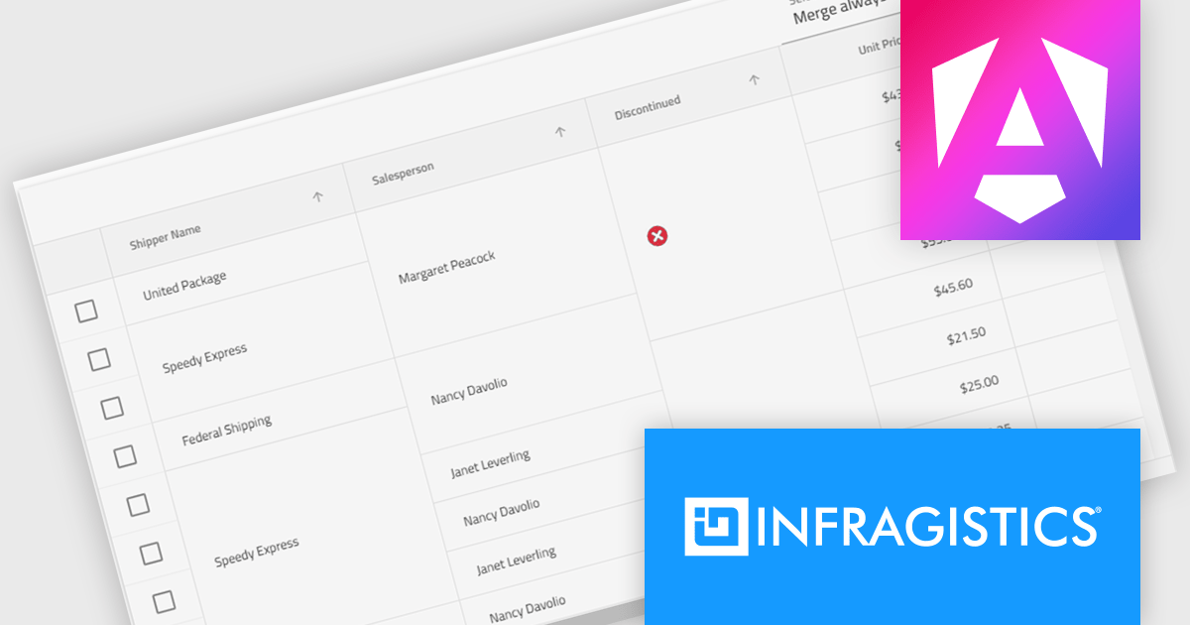Screen dimensions: 1190x625
Task: Click the red error icon in Discontinued column
Action: coord(658,235)
